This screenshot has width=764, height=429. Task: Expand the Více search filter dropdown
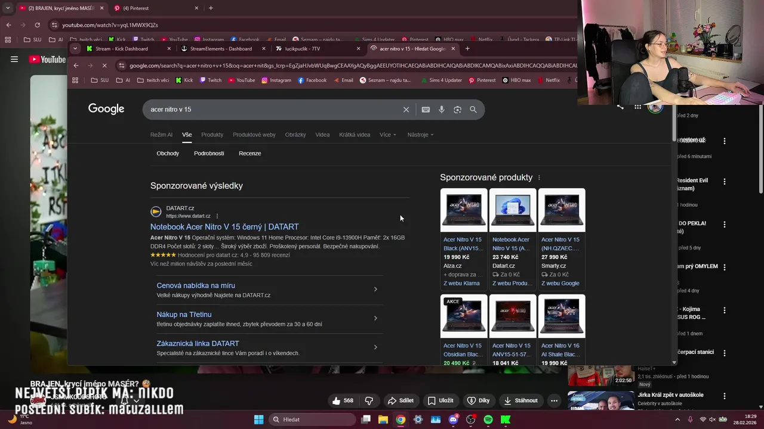coord(388,135)
